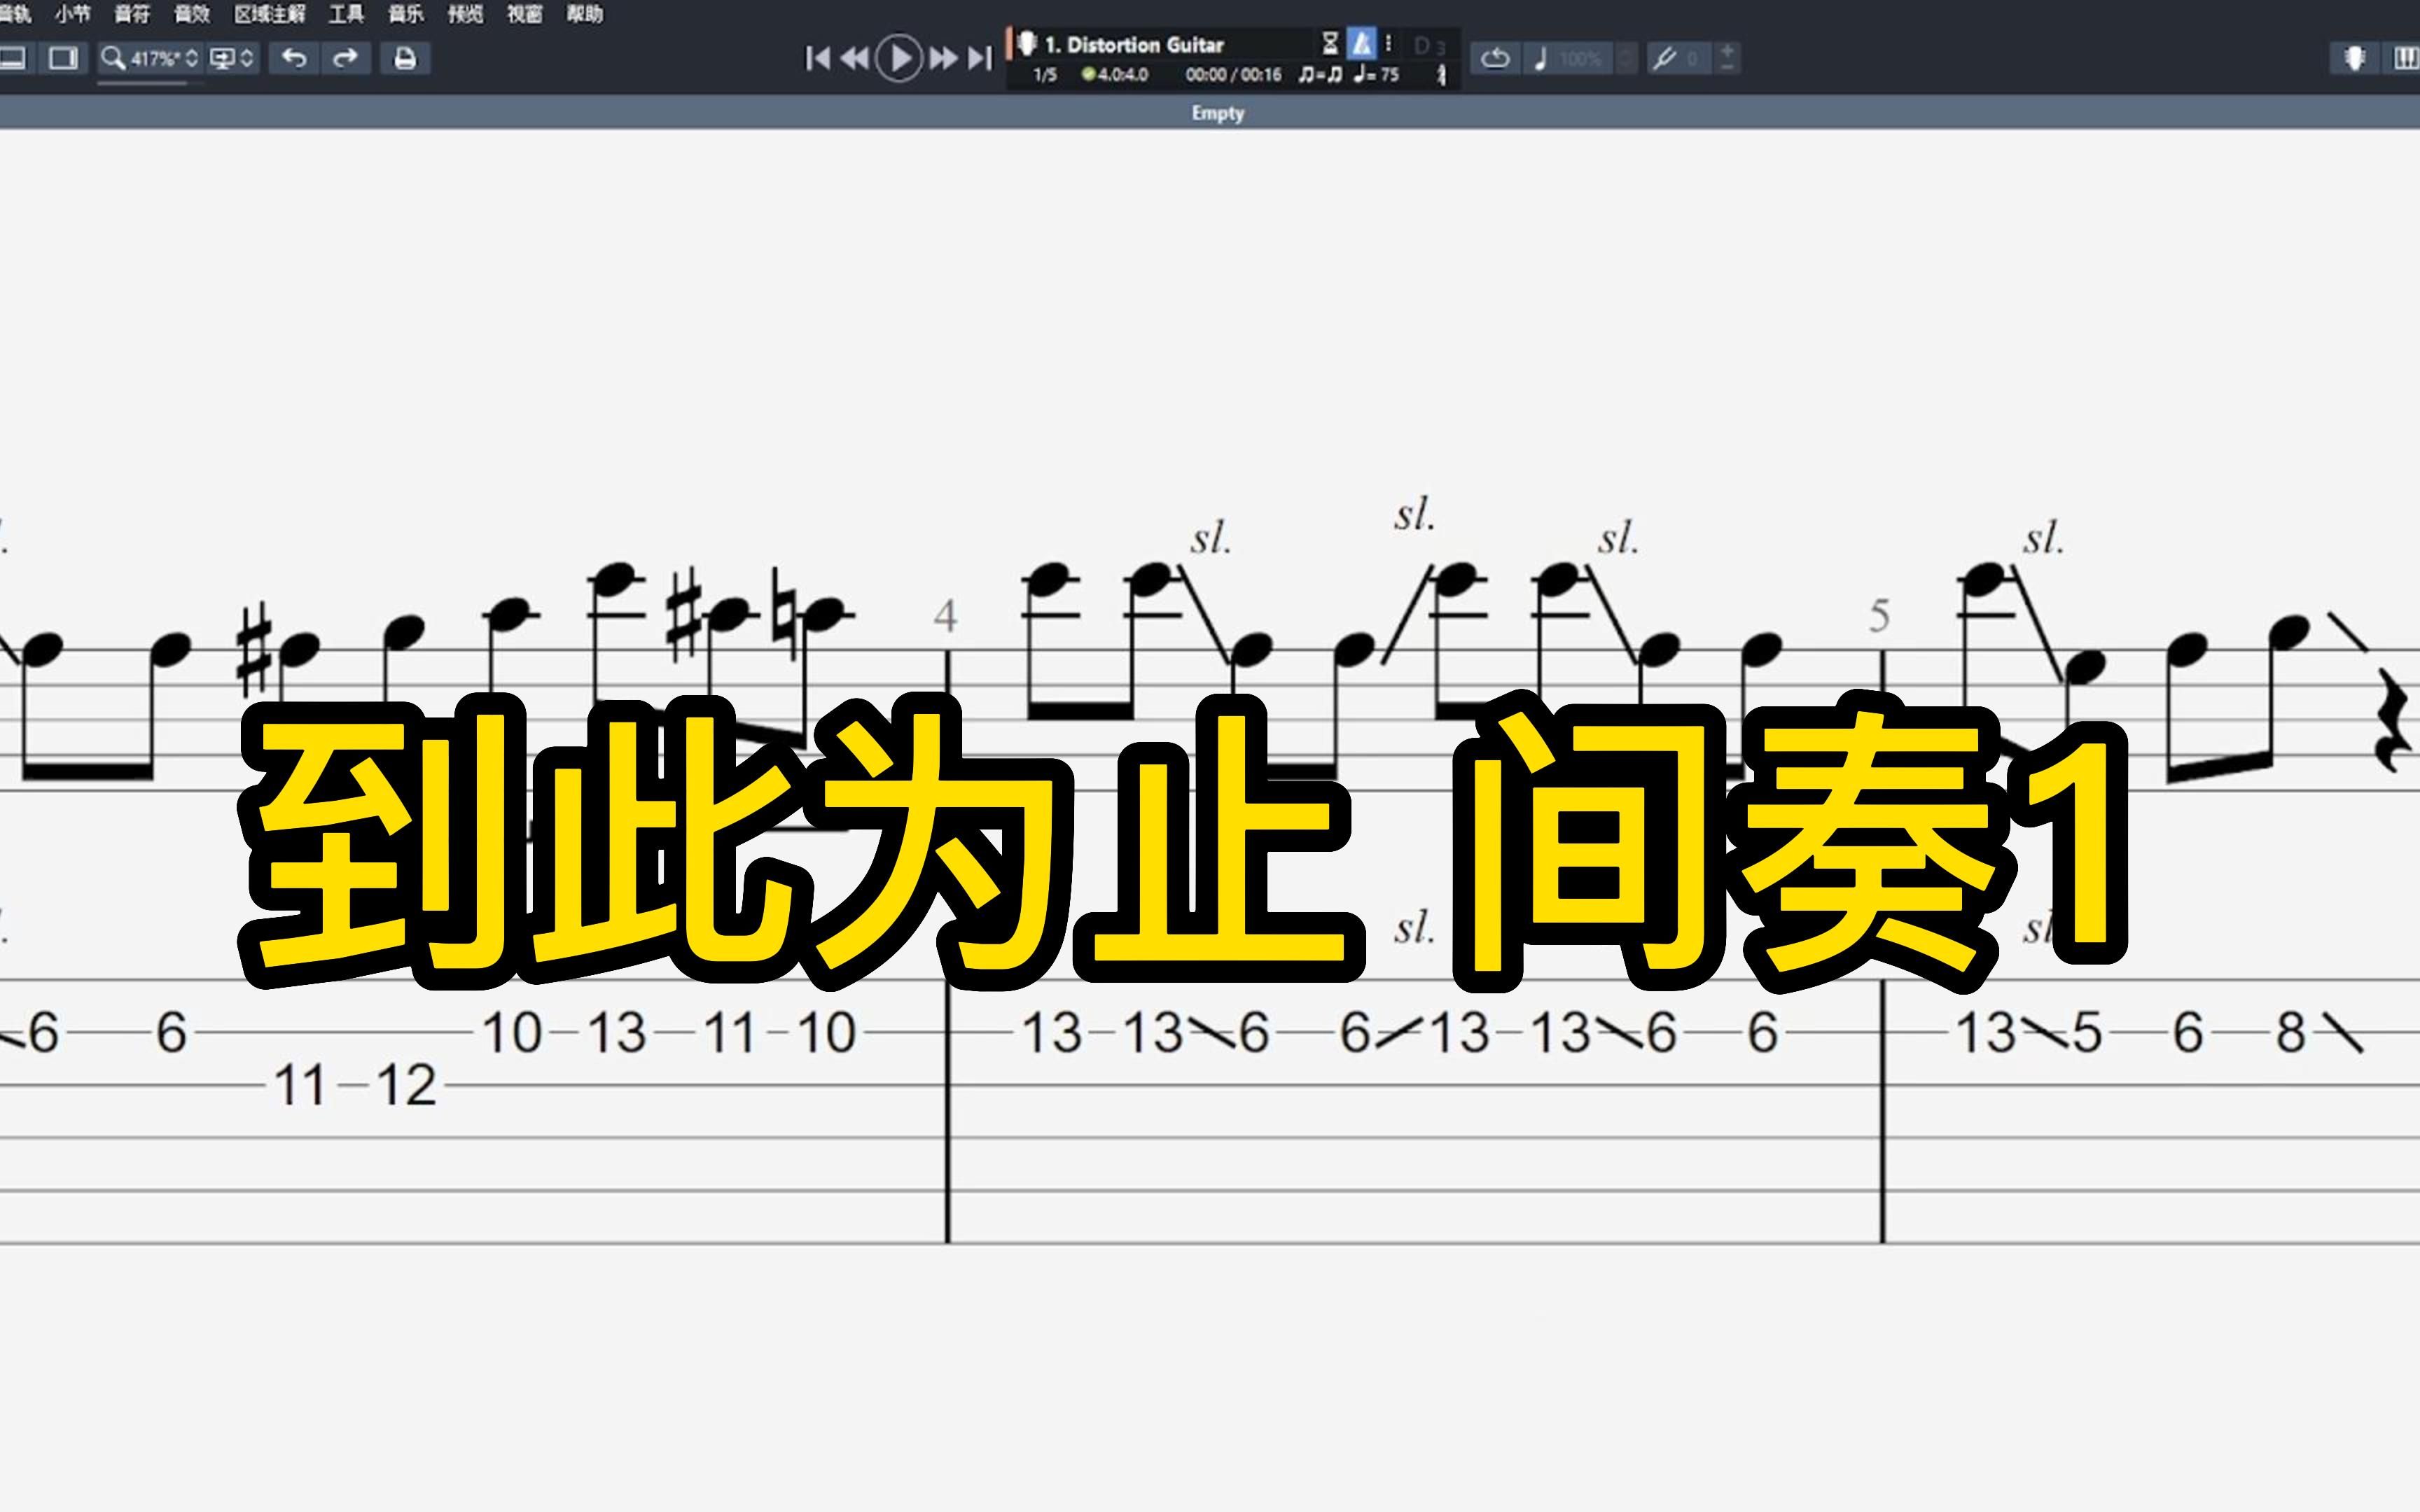Open the display mode stepper arrows
Screen dimensions: 2420x1512
coord(247,58)
